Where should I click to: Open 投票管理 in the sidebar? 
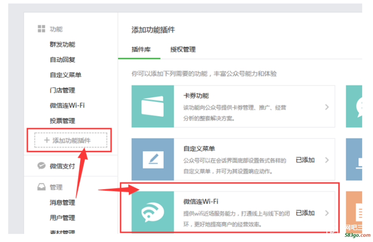62,121
